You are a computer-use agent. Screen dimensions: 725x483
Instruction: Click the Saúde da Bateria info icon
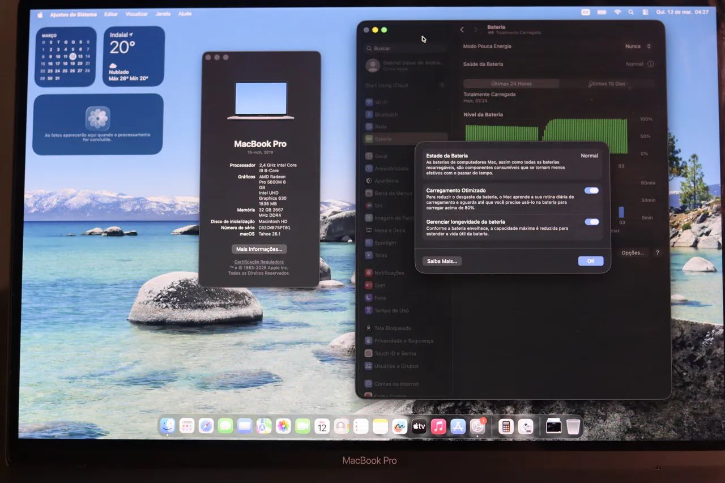coord(650,64)
